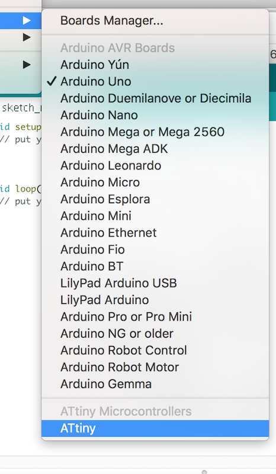Open Boards Manager... entry
The height and width of the screenshot is (474, 276).
click(x=155, y=21)
